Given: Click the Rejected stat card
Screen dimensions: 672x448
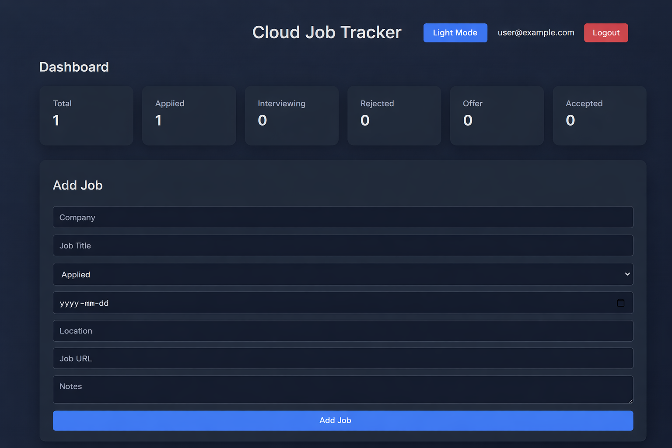Looking at the screenshot, I should 394,115.
